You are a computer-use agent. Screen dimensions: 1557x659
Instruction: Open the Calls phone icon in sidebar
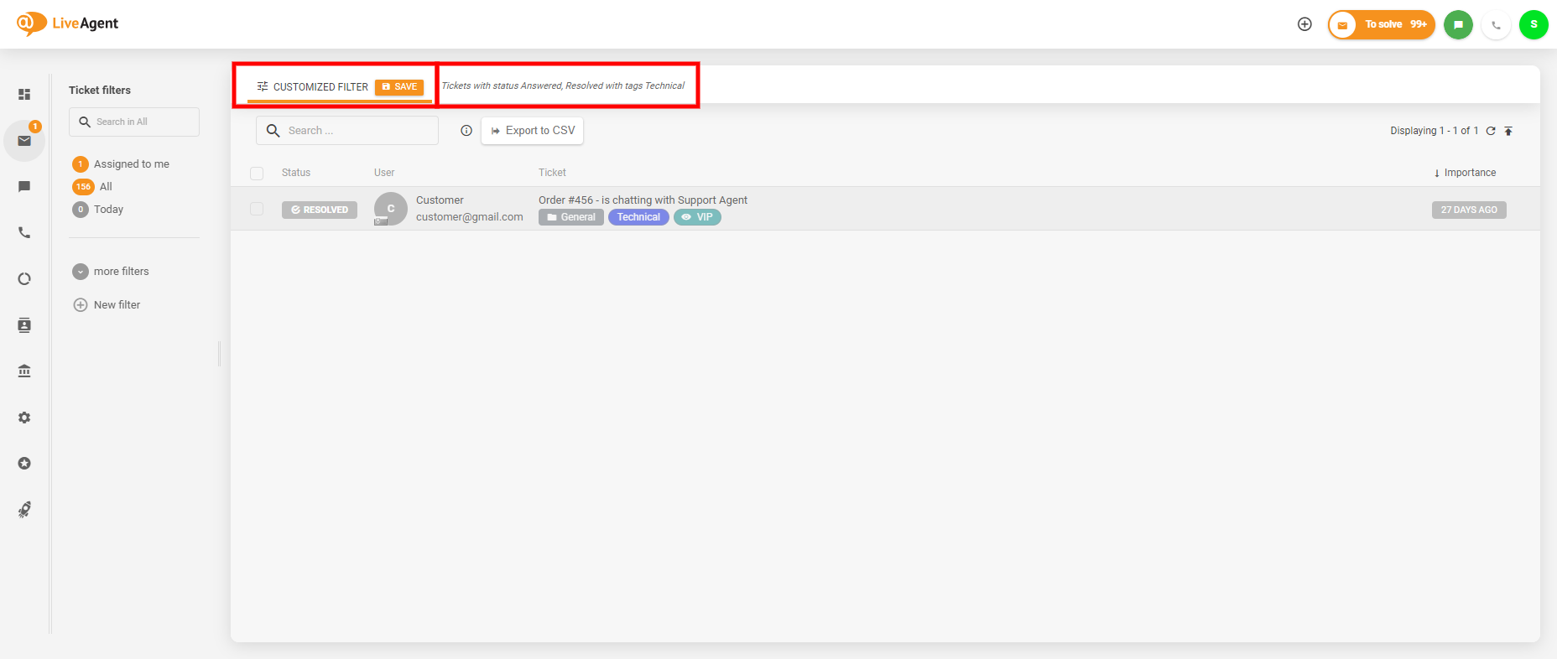24,233
